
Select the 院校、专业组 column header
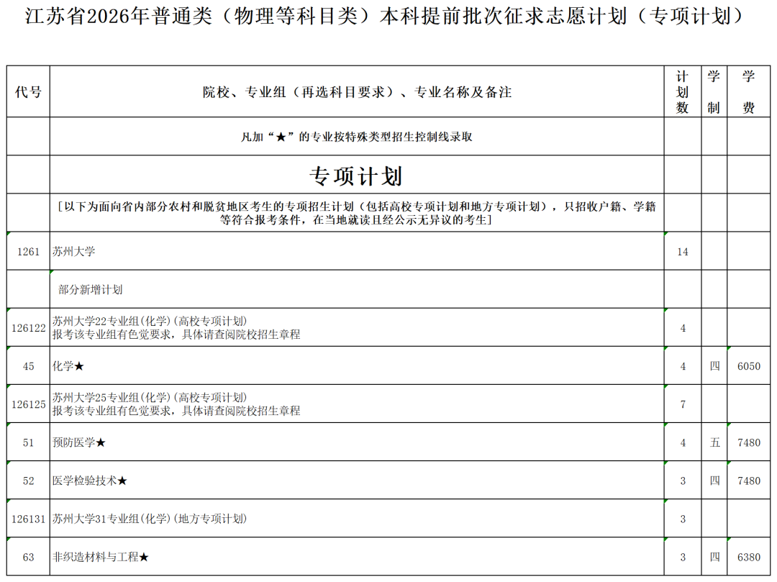click(x=357, y=91)
